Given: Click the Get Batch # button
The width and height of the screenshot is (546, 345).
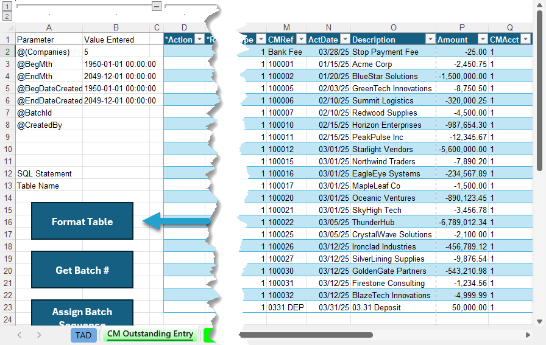Looking at the screenshot, I should 82,270.
